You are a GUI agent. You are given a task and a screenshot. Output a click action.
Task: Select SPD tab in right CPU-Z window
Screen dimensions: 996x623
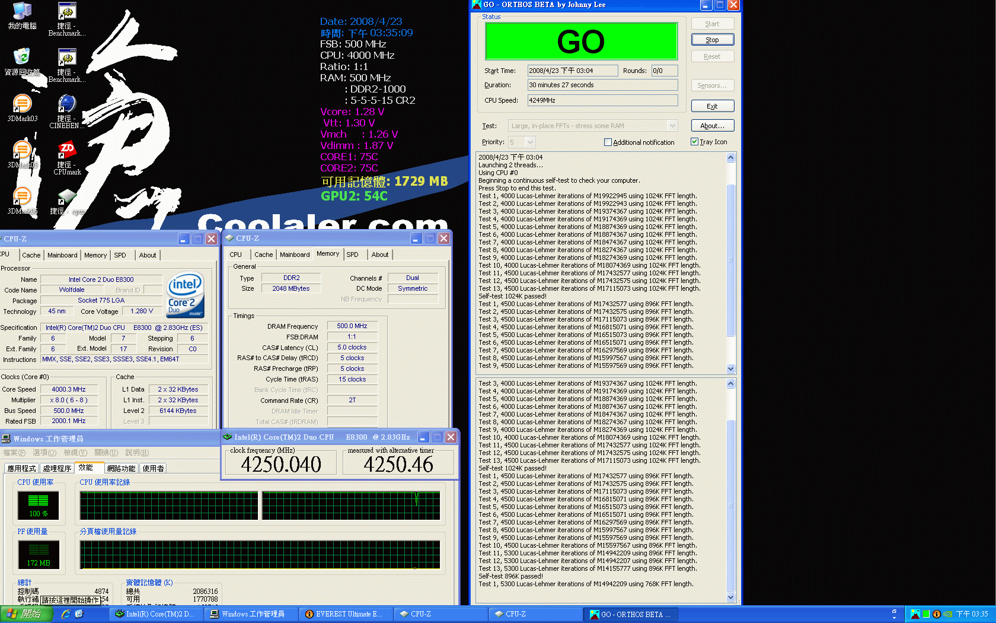353,255
